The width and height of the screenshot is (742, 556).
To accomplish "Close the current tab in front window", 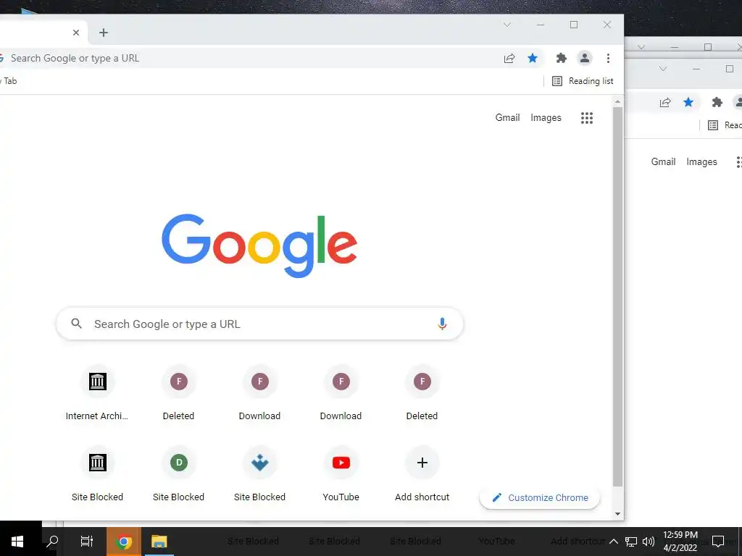I will point(75,33).
